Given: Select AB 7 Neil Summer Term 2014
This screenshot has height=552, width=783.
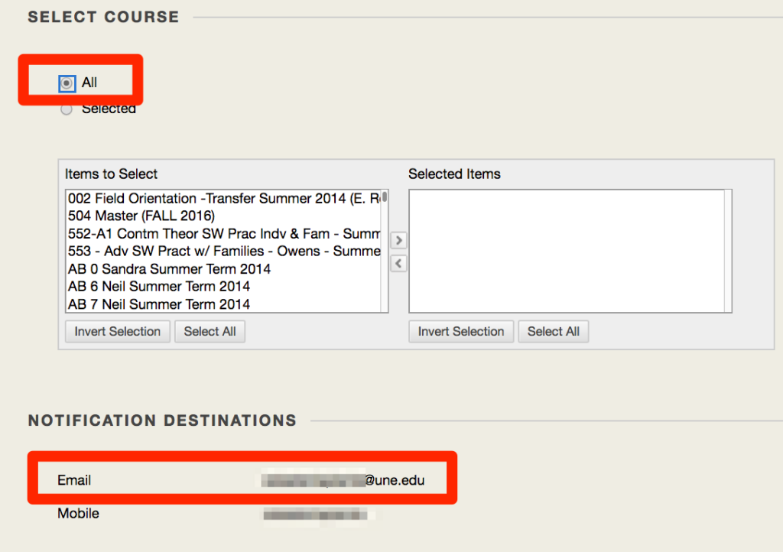Looking at the screenshot, I should [224, 304].
